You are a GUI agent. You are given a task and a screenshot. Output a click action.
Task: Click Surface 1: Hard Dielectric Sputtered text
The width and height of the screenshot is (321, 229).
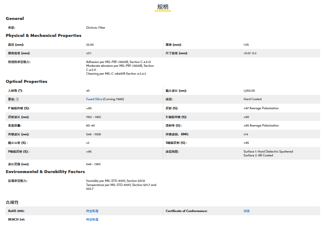click(x=268, y=152)
